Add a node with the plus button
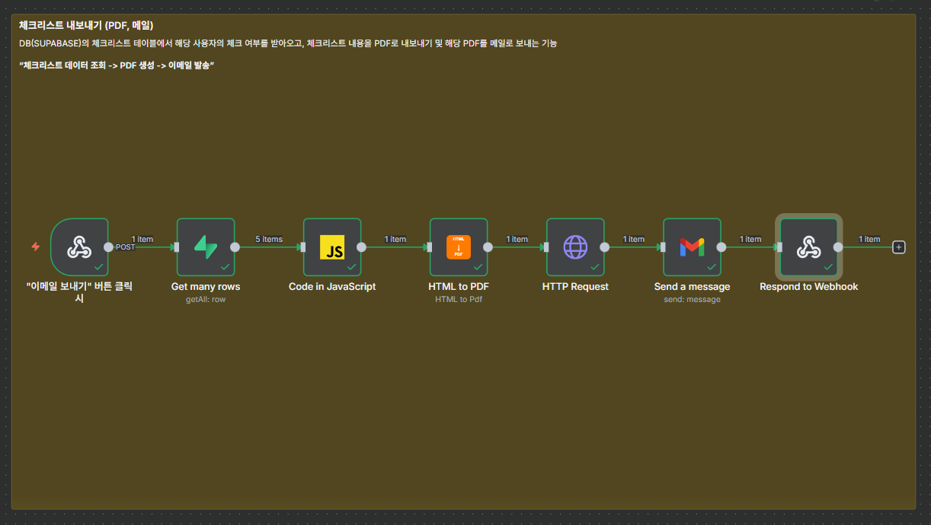The width and height of the screenshot is (931, 525). pyautogui.click(x=899, y=247)
